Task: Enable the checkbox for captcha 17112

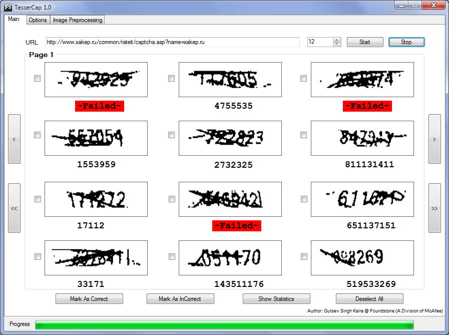Action: click(x=38, y=199)
